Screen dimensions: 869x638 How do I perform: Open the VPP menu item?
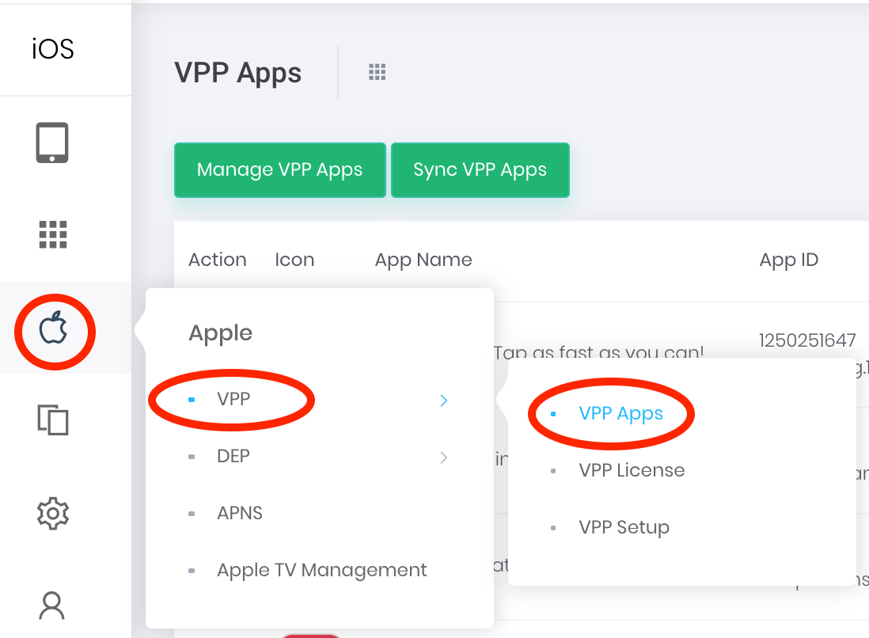[233, 399]
